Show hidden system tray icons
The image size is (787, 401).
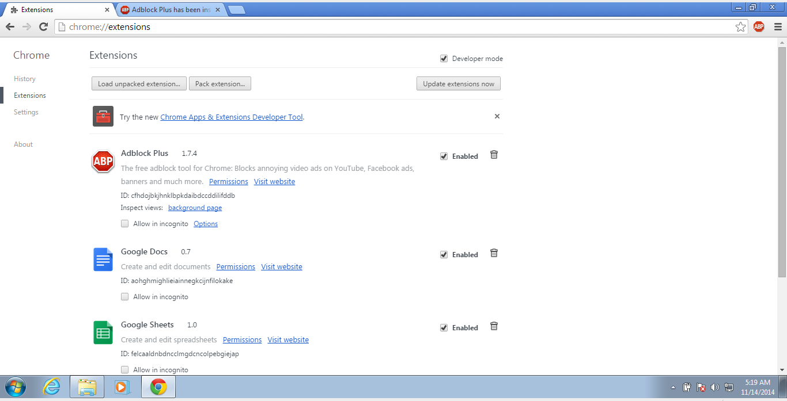point(674,387)
